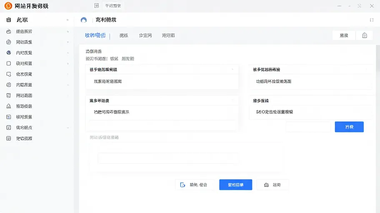Click the orange app logo in title bar
The width and height of the screenshot is (380, 213).
pos(8,6)
